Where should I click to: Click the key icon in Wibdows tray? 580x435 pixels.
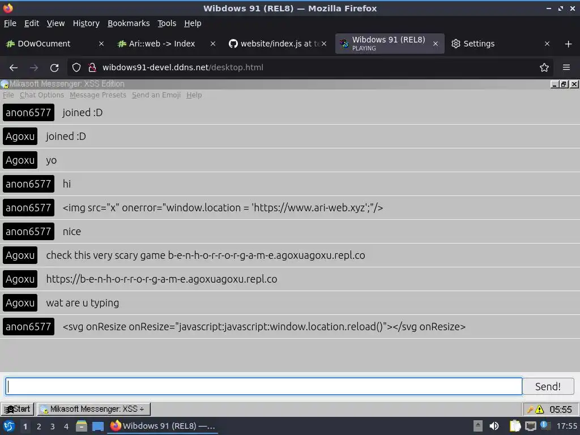530,410
